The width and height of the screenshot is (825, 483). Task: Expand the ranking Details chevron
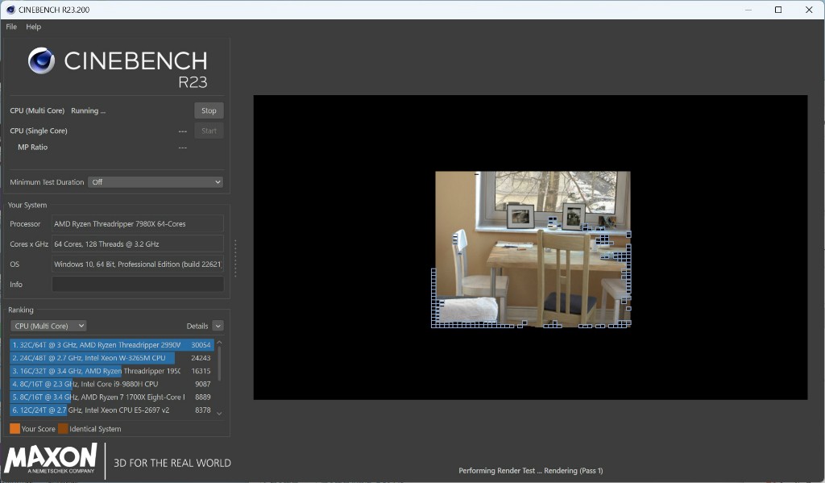[218, 326]
